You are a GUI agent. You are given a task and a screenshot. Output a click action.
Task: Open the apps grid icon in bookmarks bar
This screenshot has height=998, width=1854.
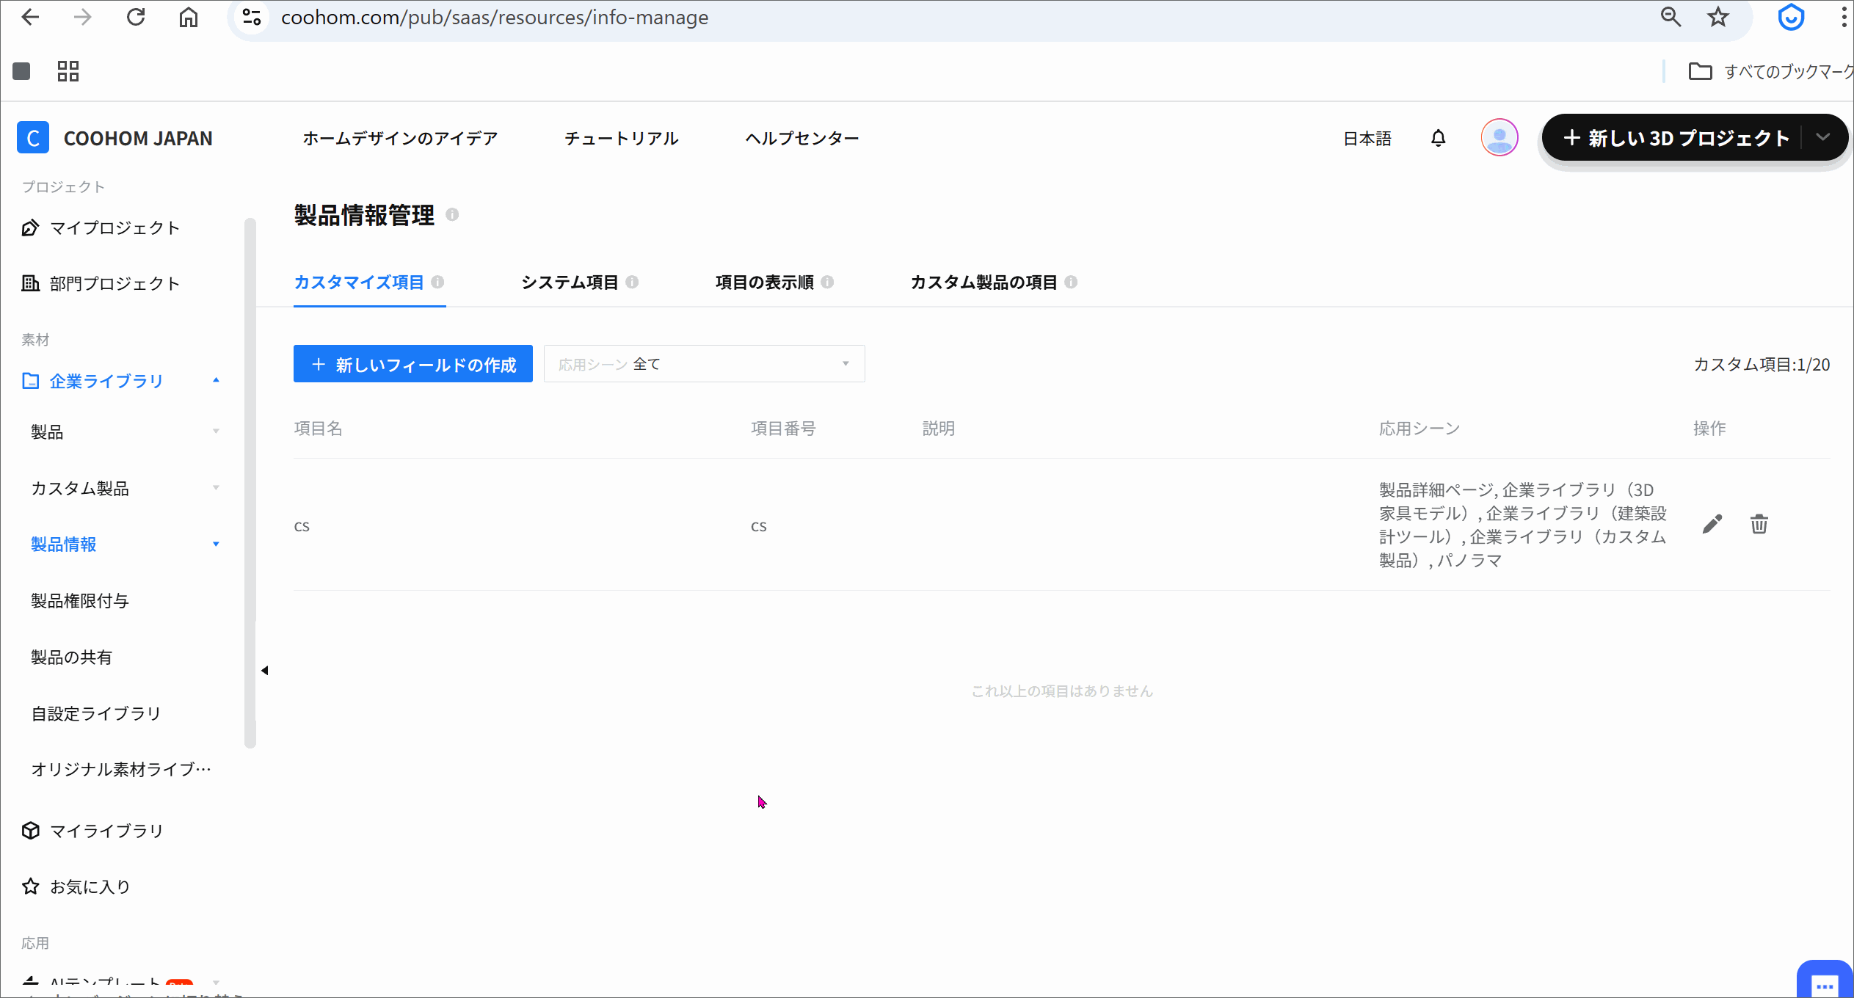pyautogui.click(x=68, y=71)
